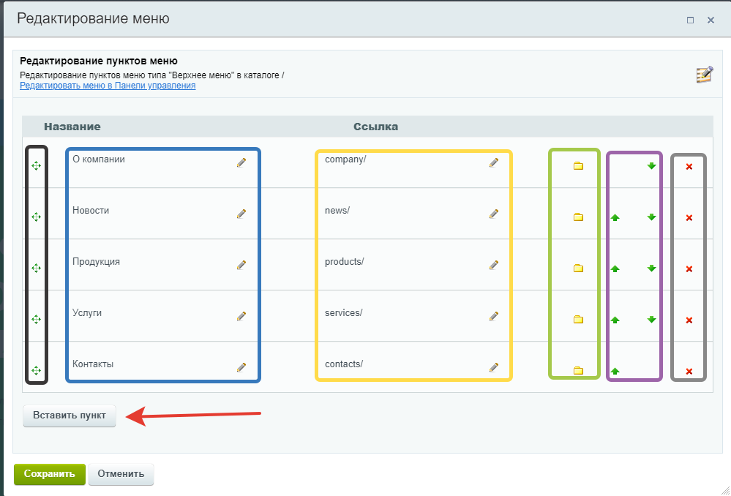This screenshot has width=731, height=496.
Task: Save changes with Сохранить button
Action: pos(50,474)
